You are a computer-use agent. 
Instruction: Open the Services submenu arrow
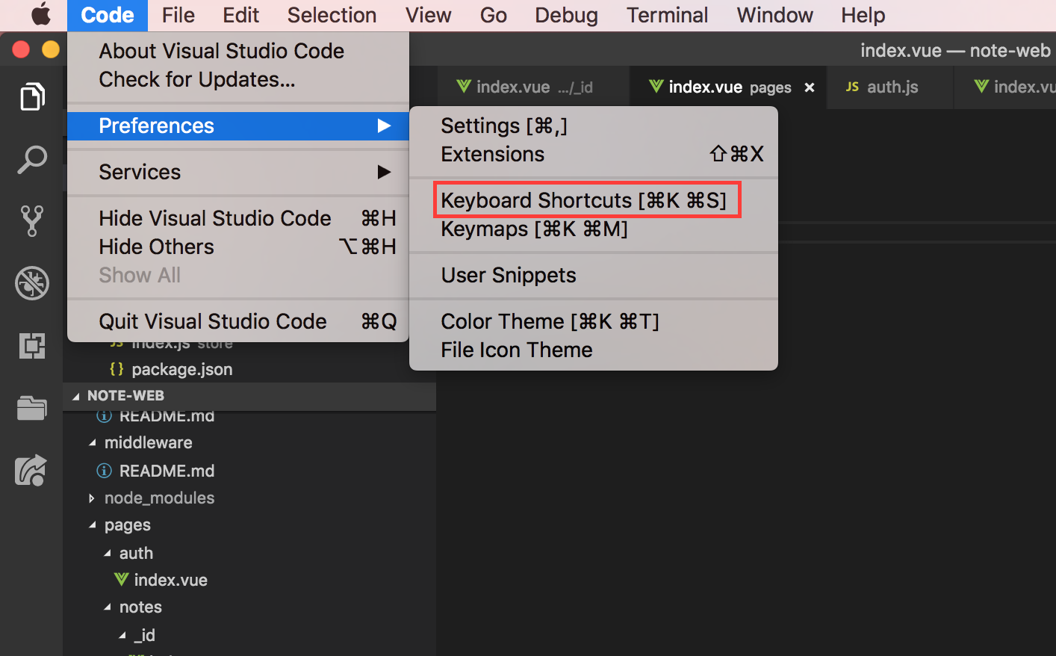(384, 172)
